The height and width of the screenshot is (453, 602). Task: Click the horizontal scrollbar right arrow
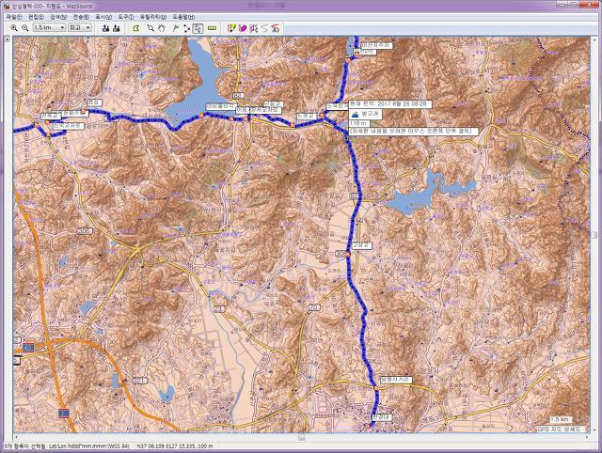(x=587, y=437)
